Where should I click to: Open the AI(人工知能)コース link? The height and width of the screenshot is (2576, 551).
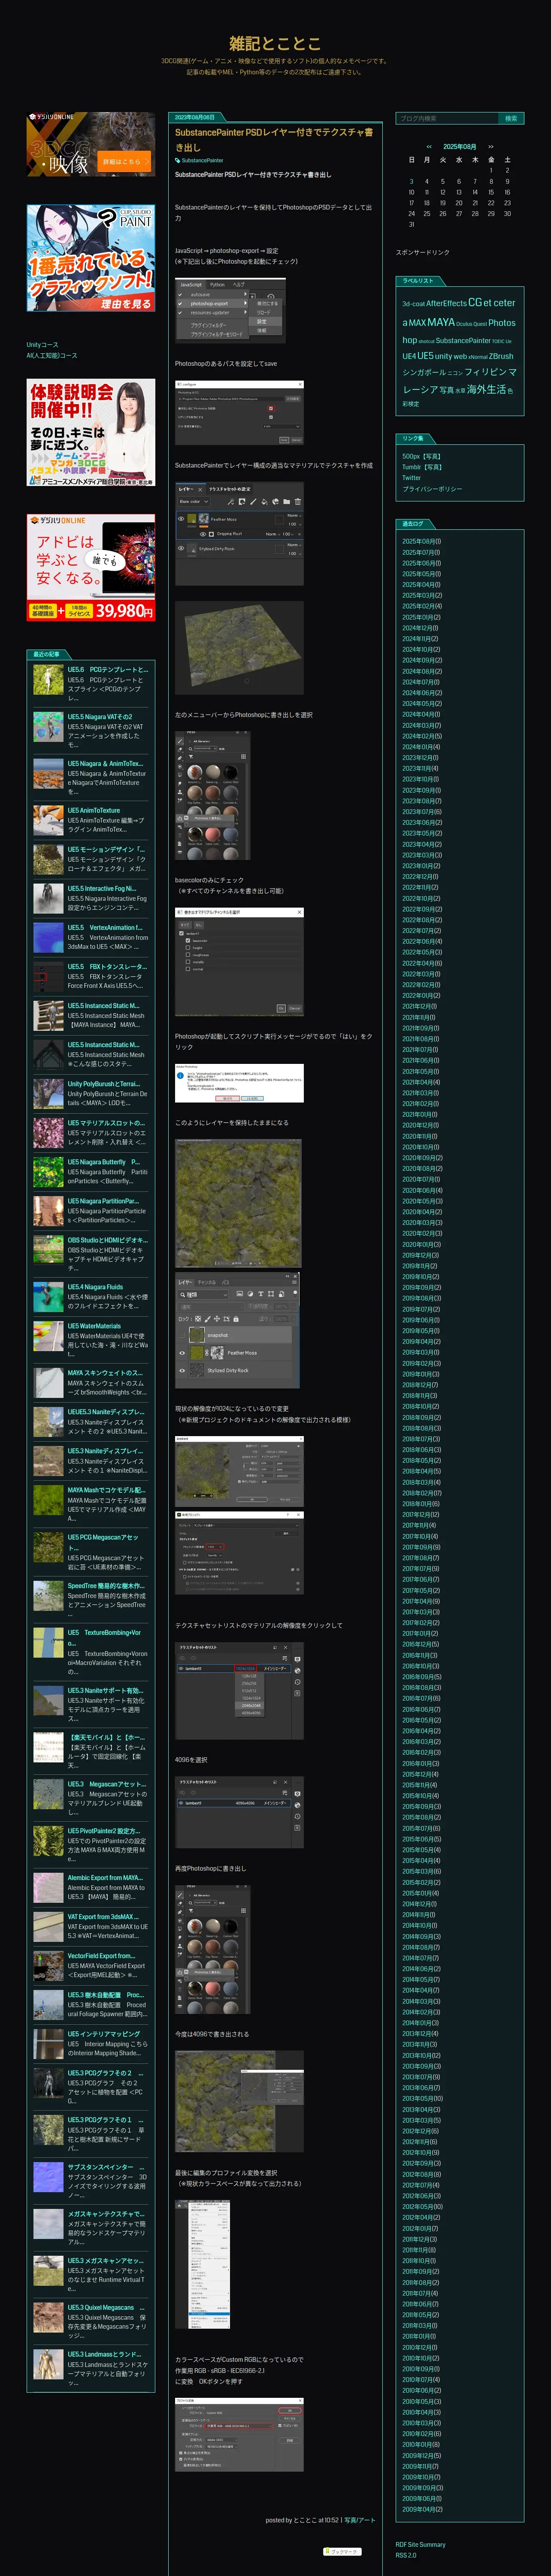(52, 355)
